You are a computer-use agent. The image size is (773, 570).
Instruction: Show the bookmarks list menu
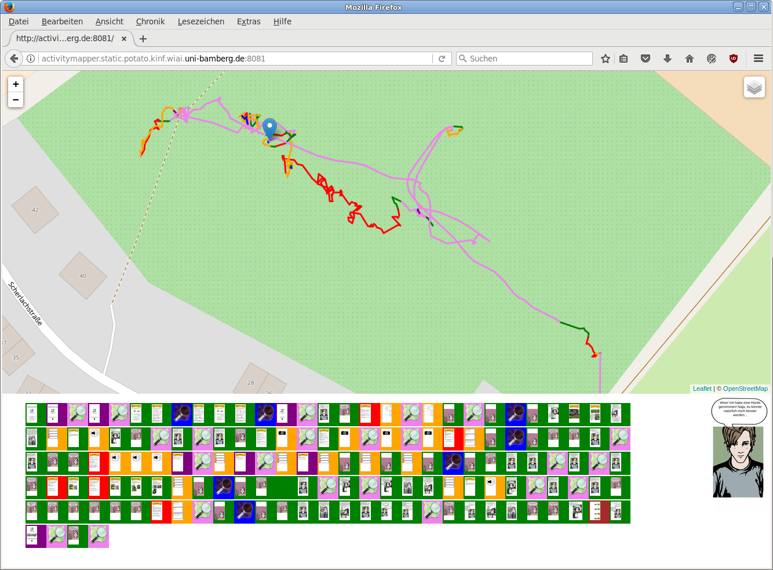point(624,59)
